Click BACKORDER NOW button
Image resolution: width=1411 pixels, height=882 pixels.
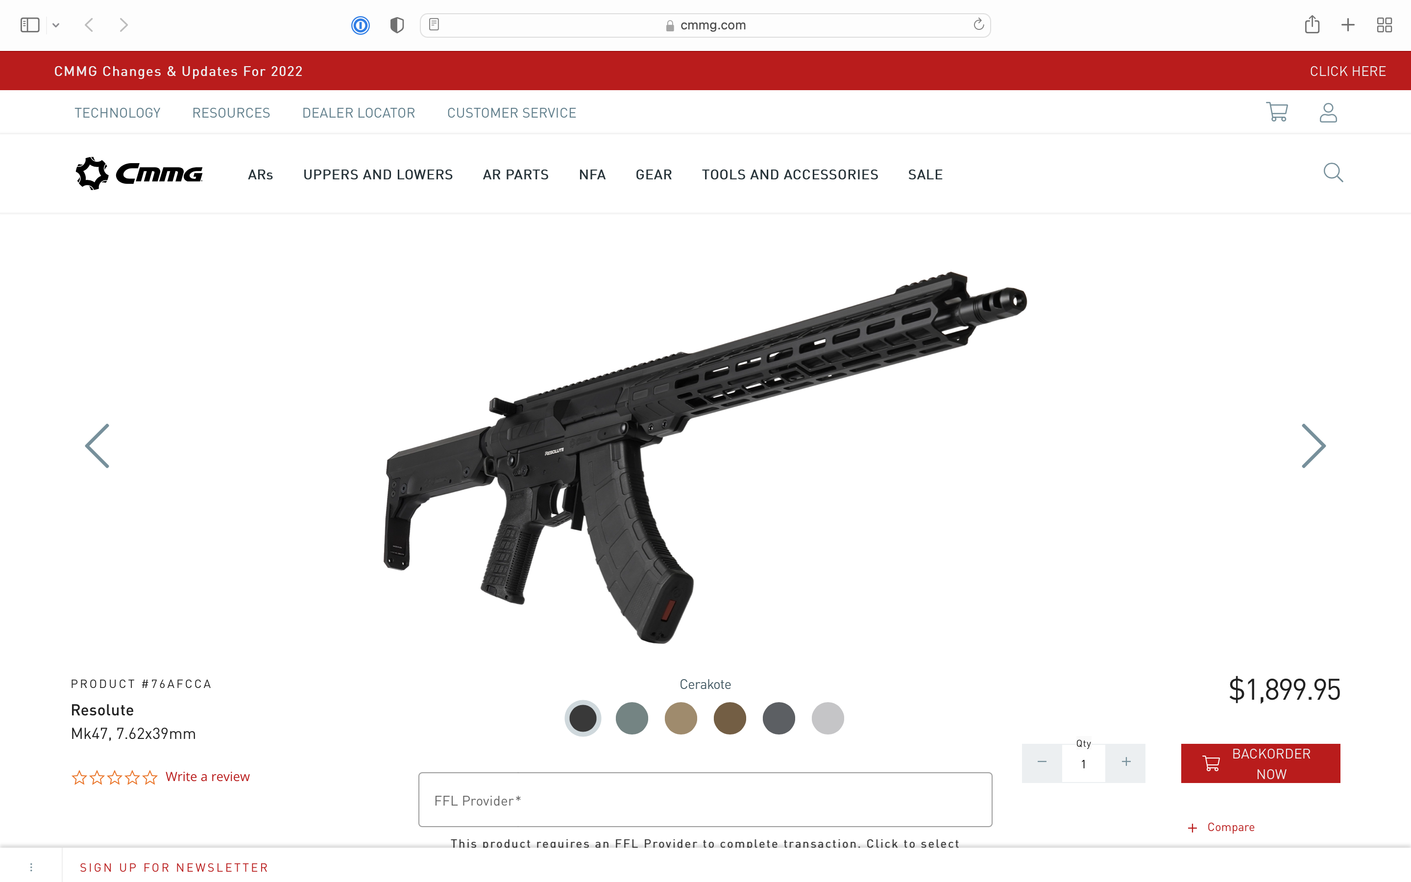(1261, 763)
